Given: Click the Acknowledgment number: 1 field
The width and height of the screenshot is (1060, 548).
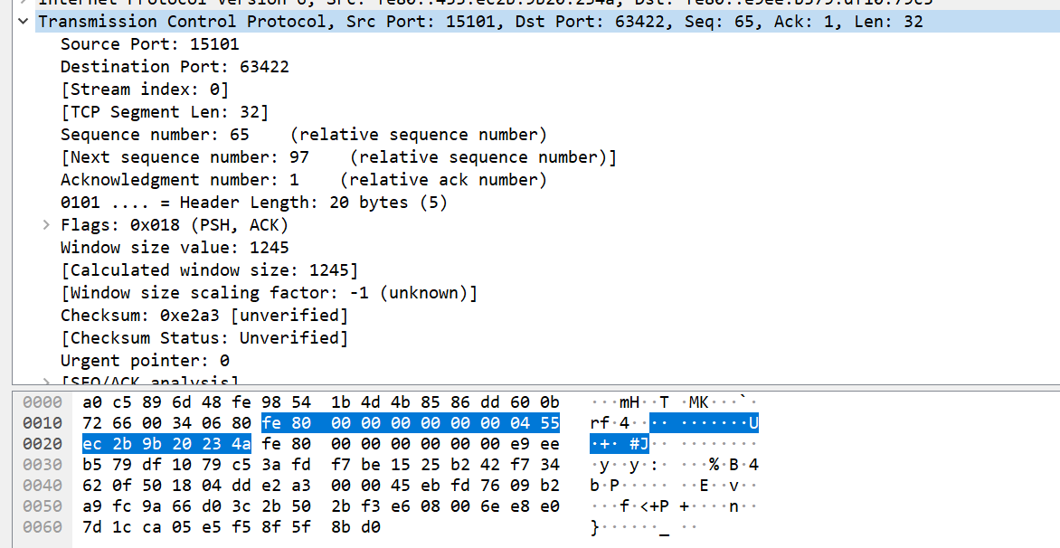Looking at the screenshot, I should pyautogui.click(x=179, y=180).
